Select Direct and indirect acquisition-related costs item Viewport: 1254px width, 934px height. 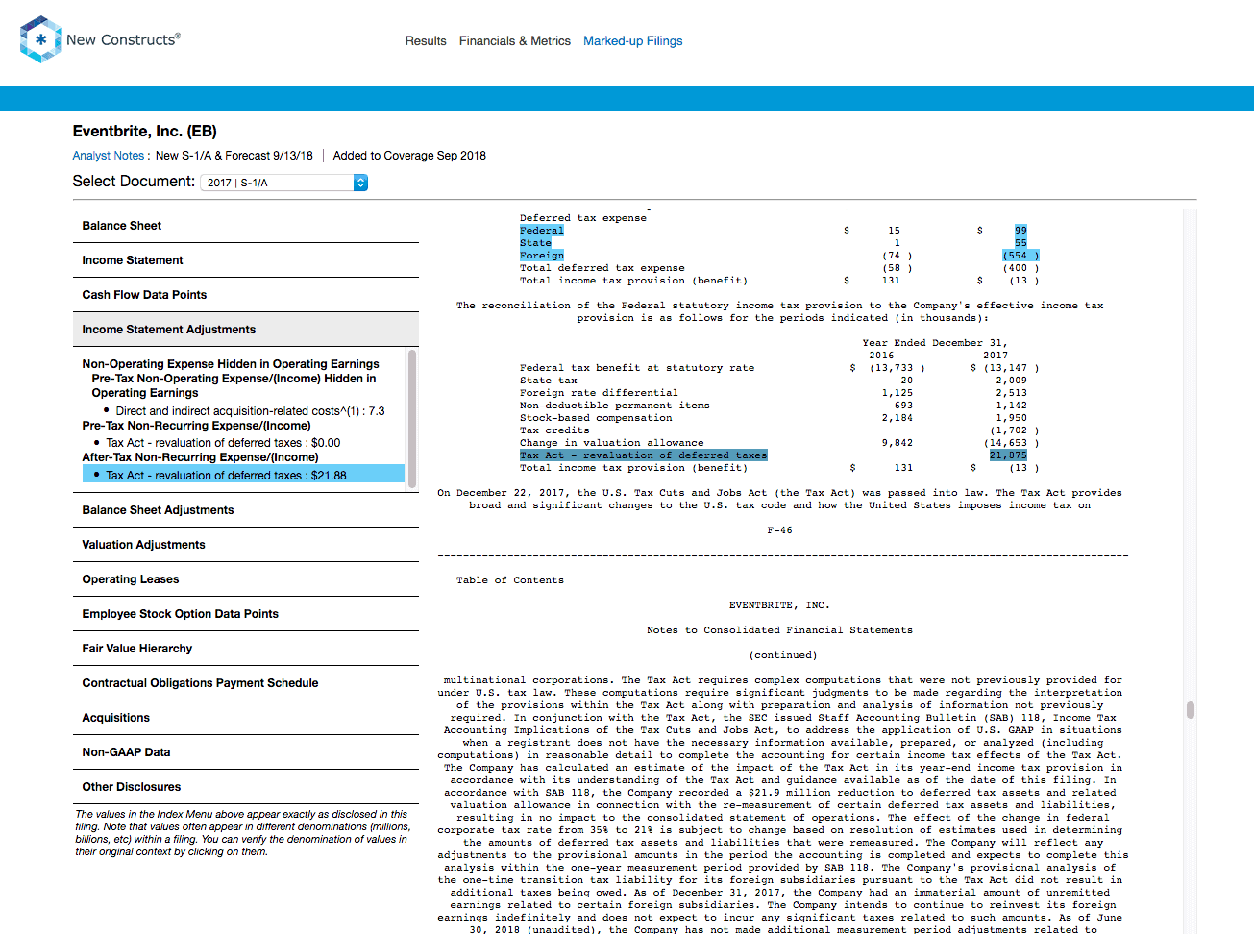point(250,411)
